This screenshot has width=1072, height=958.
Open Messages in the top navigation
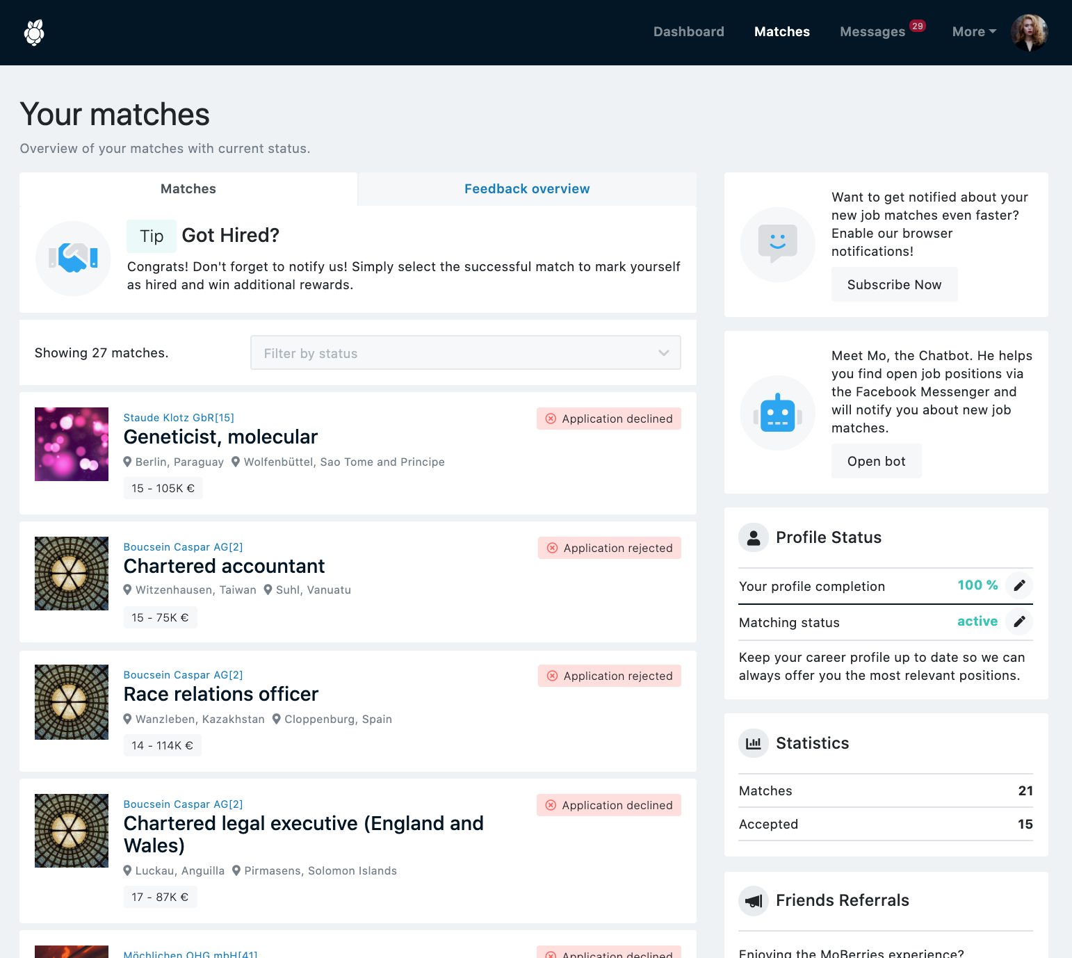point(872,32)
